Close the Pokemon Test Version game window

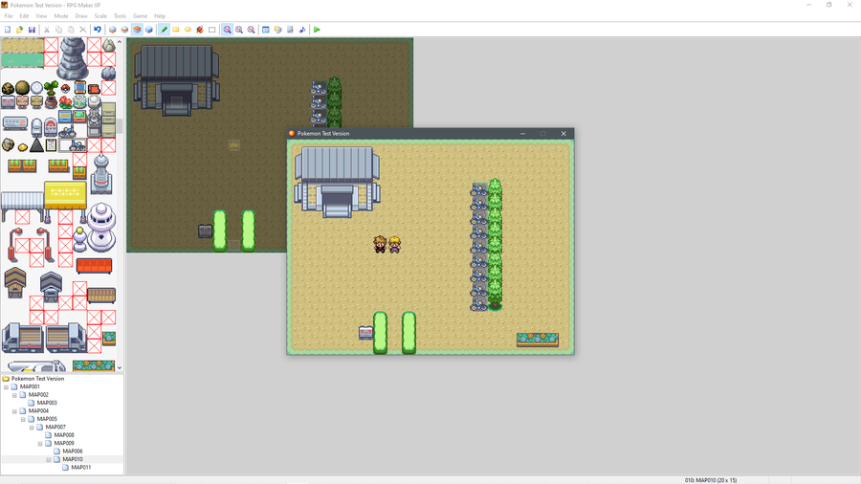[563, 133]
